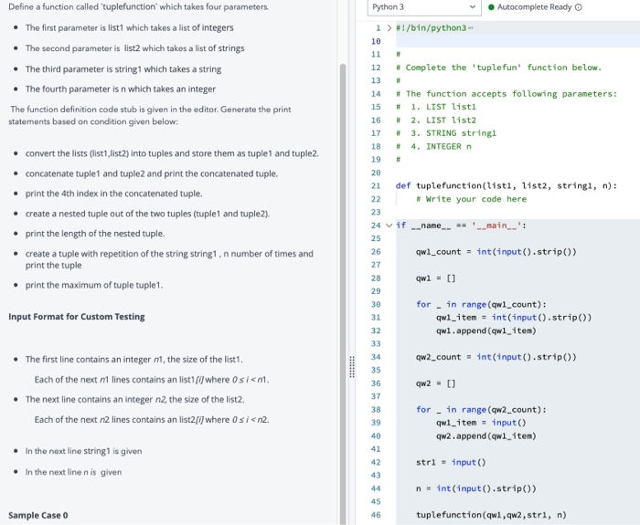
Task: Click 'convert the lists (list1,list2) into tuples' bullet
Action: (172, 153)
